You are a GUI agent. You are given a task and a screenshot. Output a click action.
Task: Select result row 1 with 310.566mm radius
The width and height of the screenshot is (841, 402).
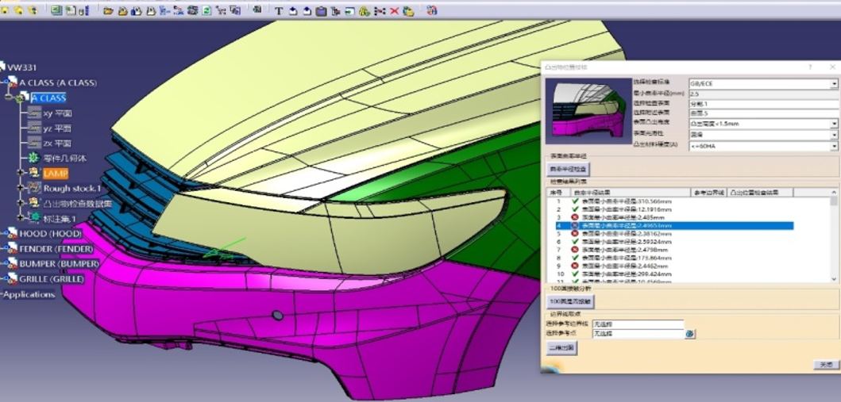[x=619, y=201]
